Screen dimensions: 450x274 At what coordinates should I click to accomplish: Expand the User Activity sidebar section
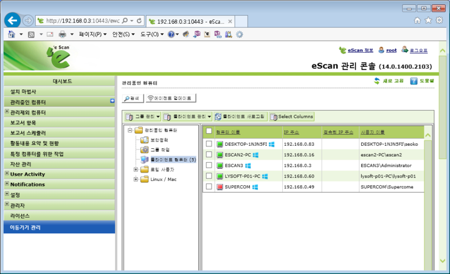click(x=7, y=173)
